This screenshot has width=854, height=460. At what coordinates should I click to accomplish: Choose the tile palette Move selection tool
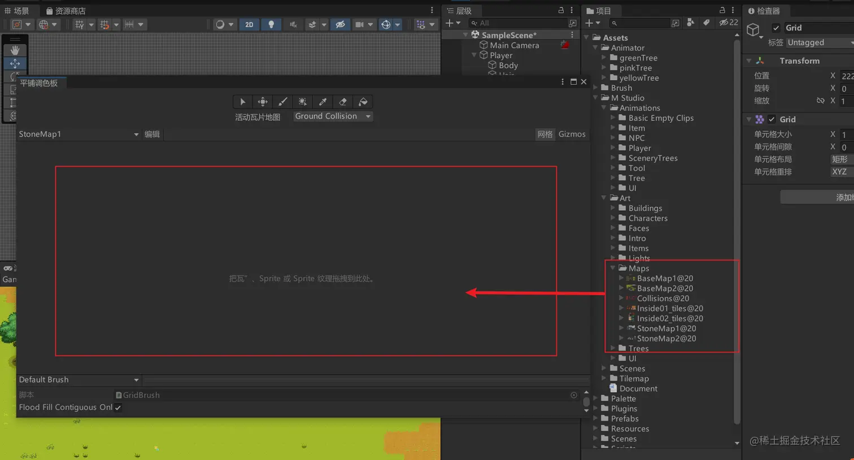263,102
